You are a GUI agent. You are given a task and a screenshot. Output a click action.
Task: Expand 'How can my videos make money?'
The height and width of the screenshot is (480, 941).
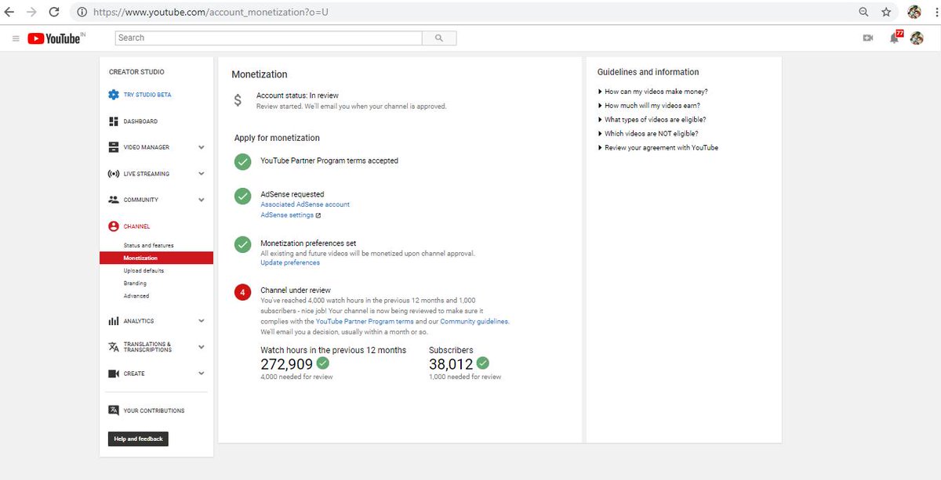652,92
